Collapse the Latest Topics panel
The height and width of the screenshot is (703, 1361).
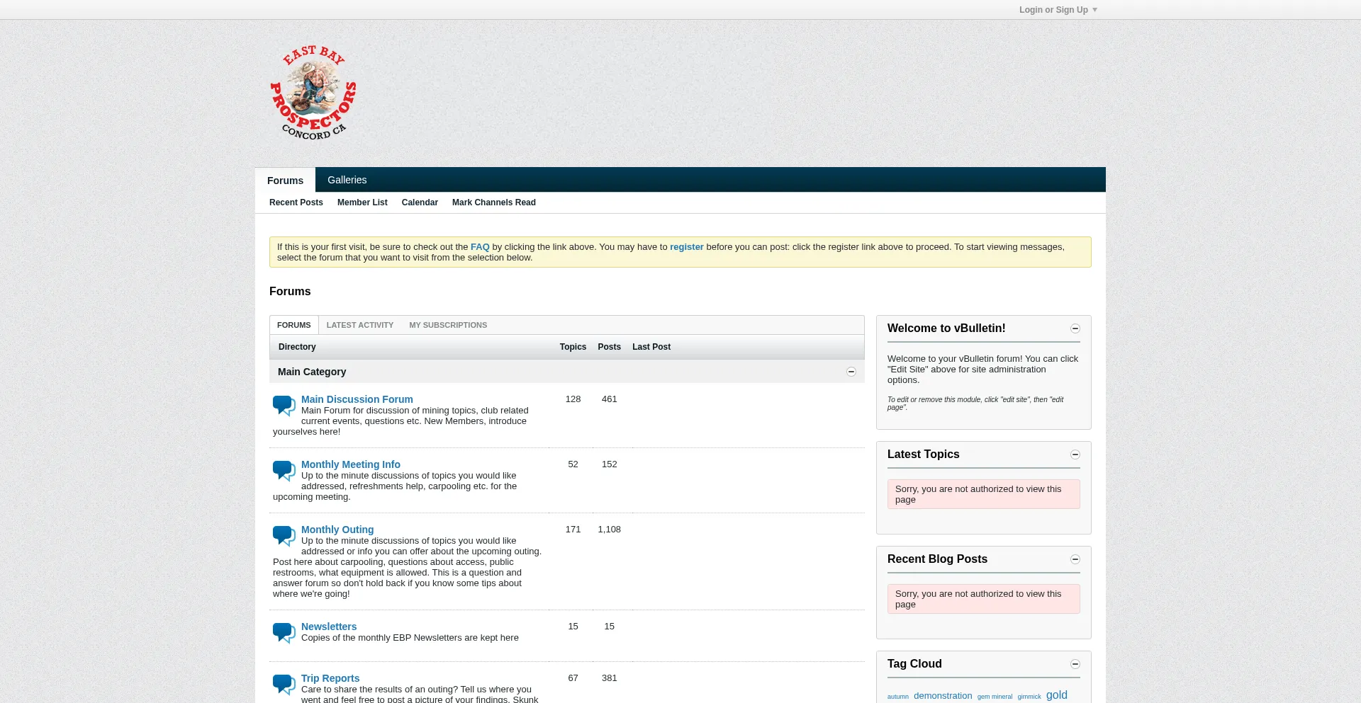[x=1075, y=455]
